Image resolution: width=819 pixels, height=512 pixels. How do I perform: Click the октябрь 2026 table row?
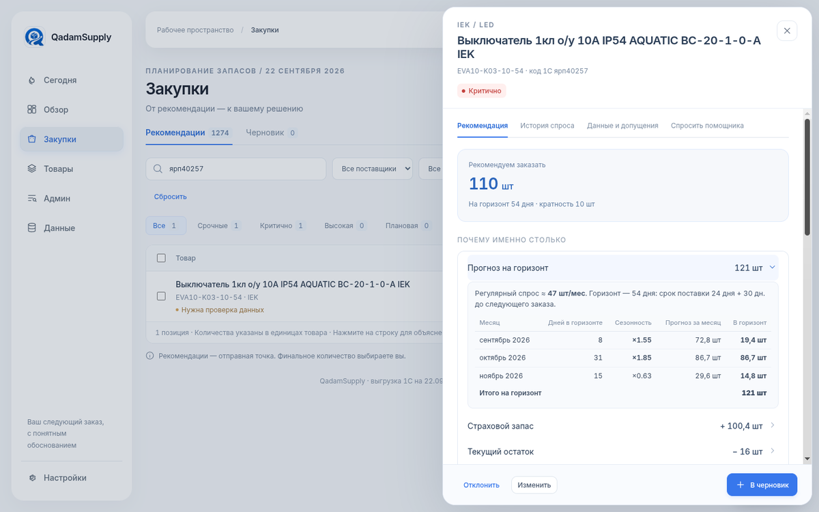click(622, 358)
